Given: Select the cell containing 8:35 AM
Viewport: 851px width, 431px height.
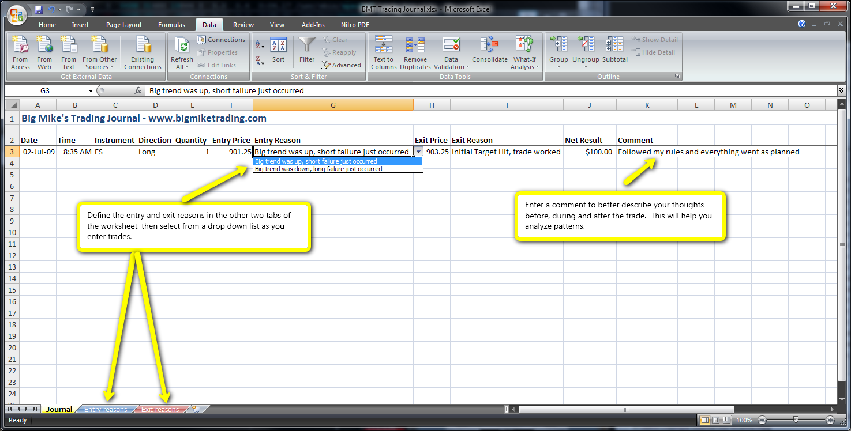Looking at the screenshot, I should [x=74, y=152].
